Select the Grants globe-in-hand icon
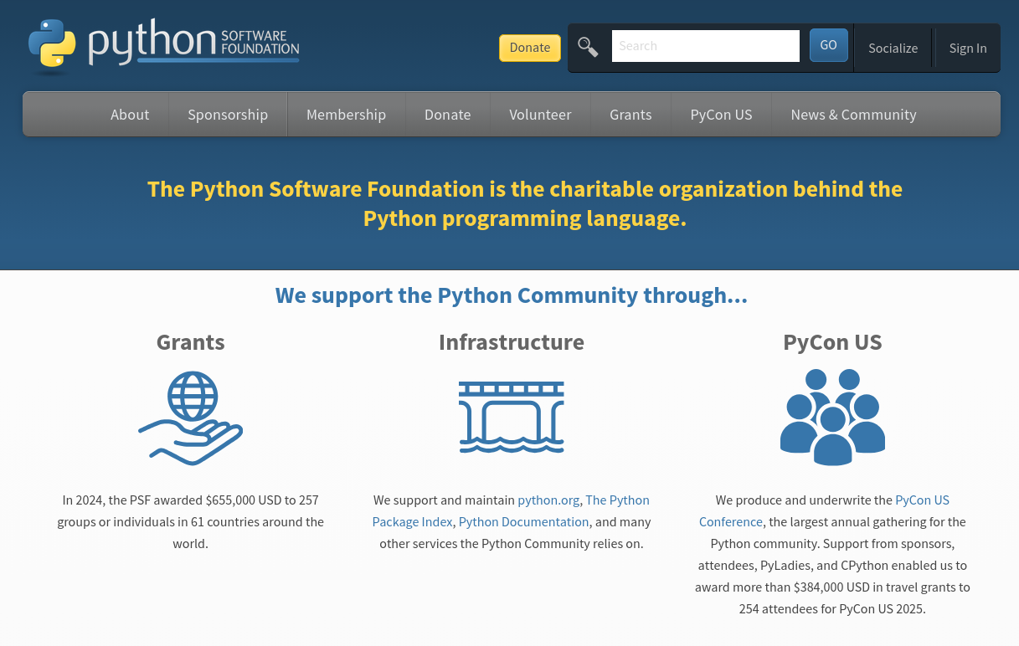The image size is (1019, 646). [x=190, y=417]
